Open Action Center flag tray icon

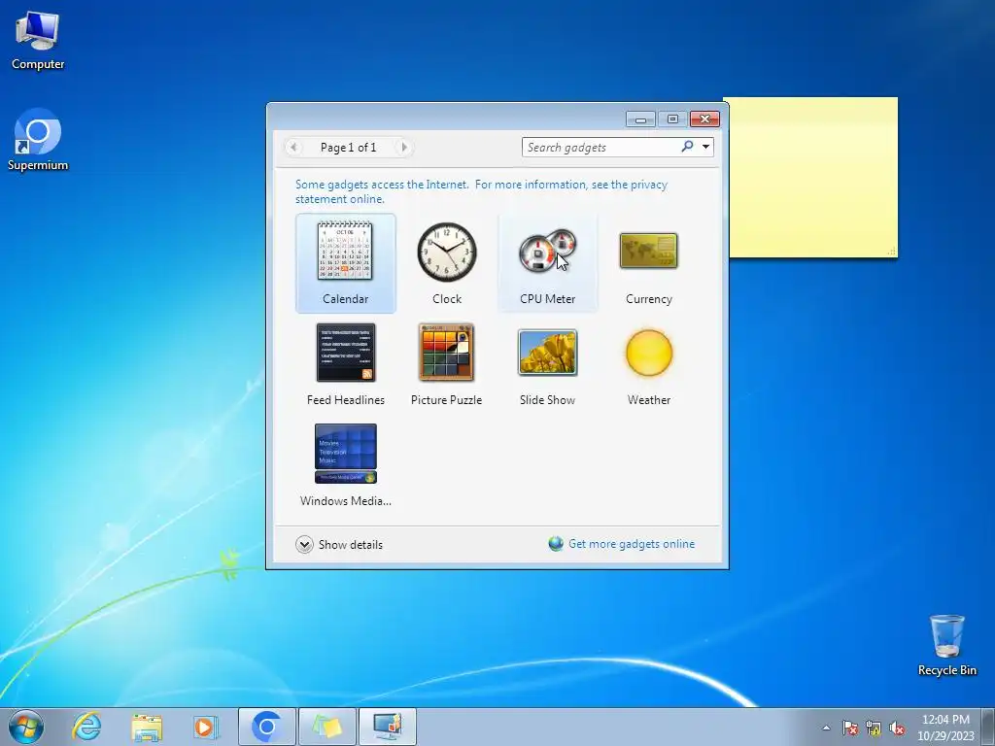[x=849, y=728]
